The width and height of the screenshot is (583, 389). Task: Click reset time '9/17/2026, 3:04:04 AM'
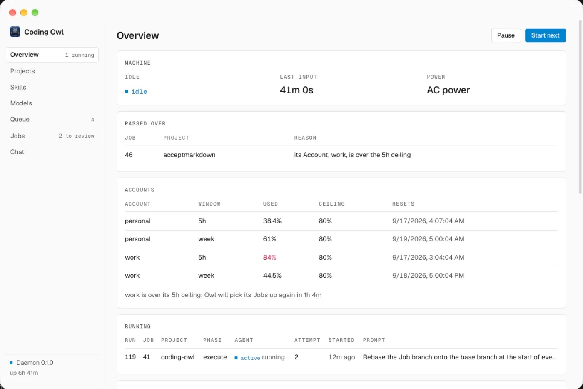pos(428,257)
